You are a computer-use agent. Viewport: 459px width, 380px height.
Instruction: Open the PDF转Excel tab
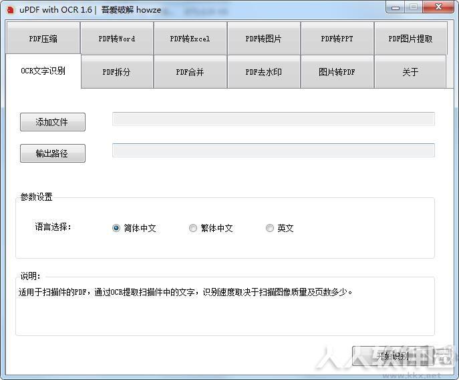[190, 38]
